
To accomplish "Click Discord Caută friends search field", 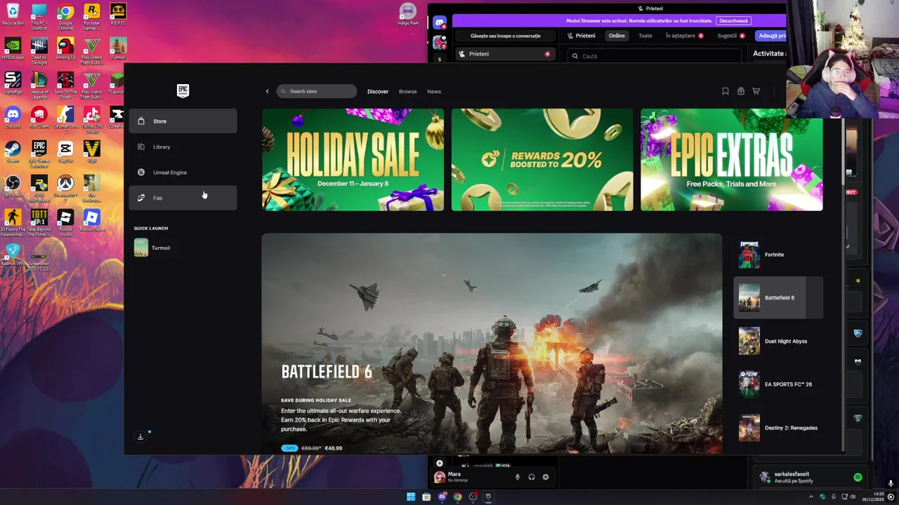I will point(655,56).
